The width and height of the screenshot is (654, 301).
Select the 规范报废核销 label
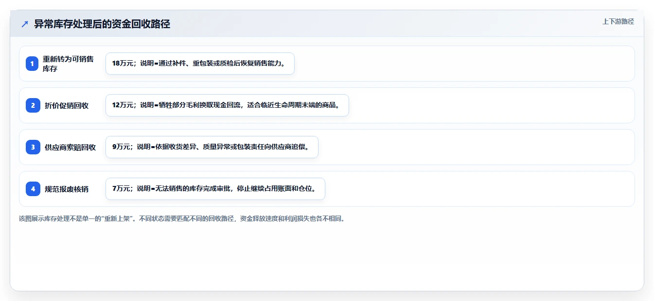pos(67,189)
